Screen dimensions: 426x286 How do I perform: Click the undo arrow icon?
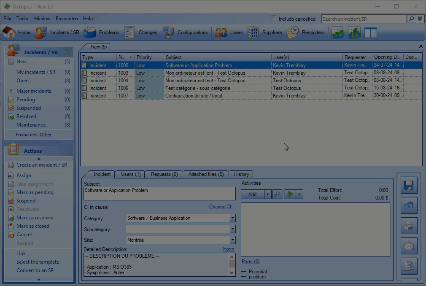tap(408, 206)
